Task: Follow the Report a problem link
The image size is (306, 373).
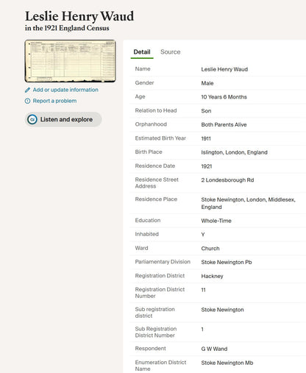Action: pos(54,101)
